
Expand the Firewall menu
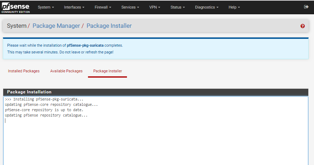(103, 7)
